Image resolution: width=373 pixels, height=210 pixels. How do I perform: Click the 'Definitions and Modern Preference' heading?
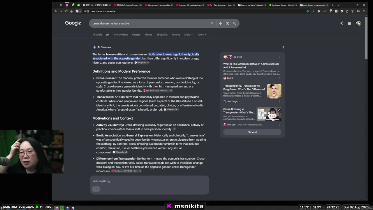[121, 71]
